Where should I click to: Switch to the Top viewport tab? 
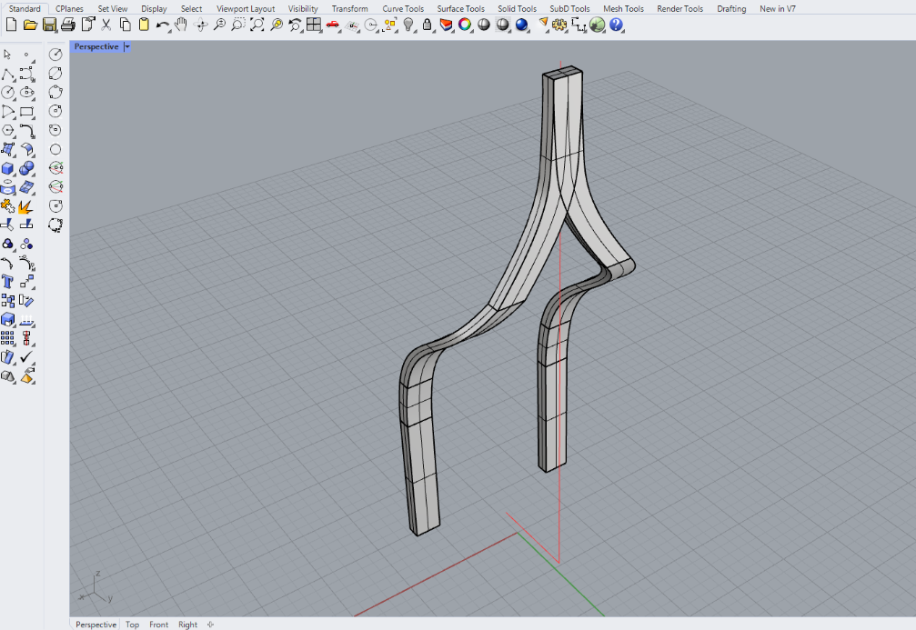coord(133,625)
